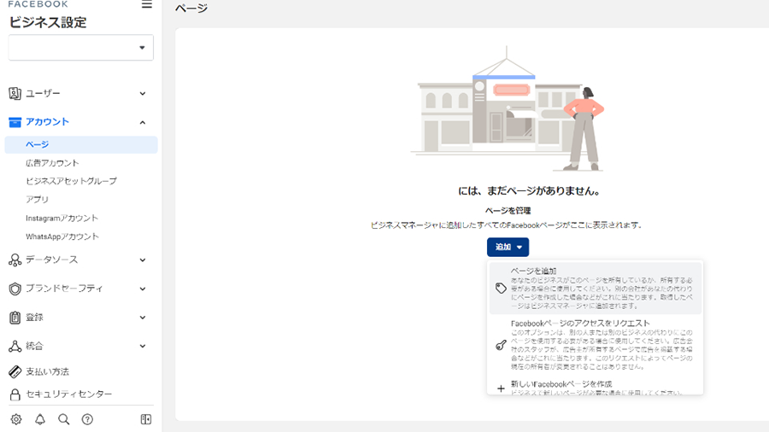Collapse the アカウント section chevron

[142, 122]
